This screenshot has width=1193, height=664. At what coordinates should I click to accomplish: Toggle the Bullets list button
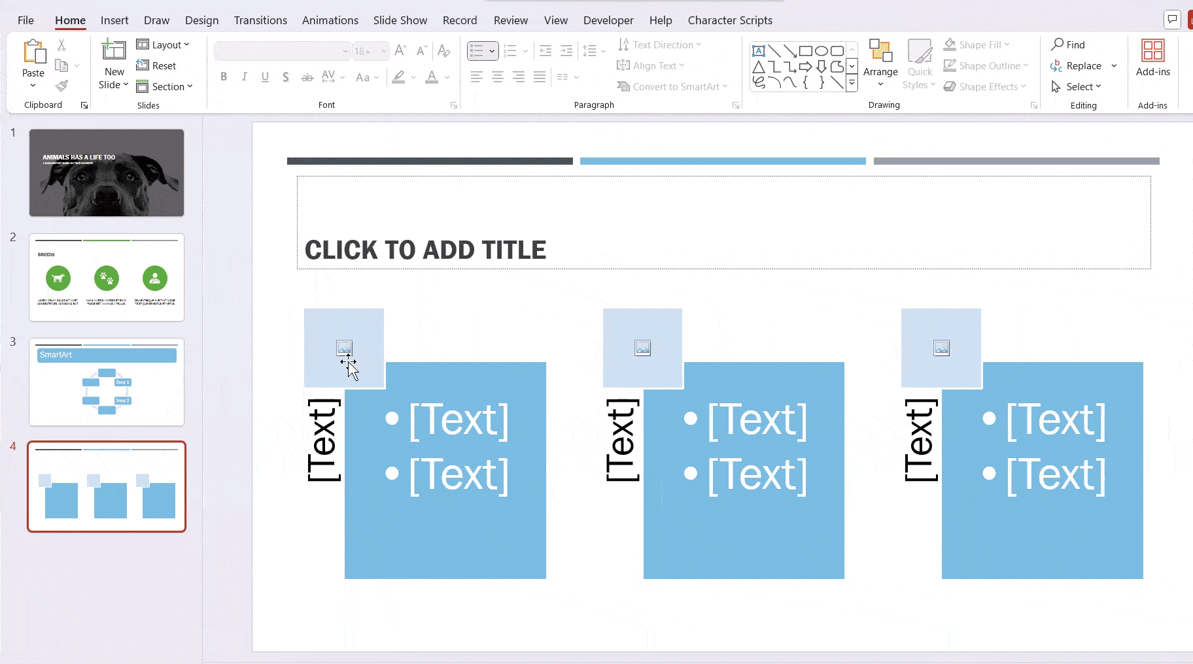(x=479, y=50)
